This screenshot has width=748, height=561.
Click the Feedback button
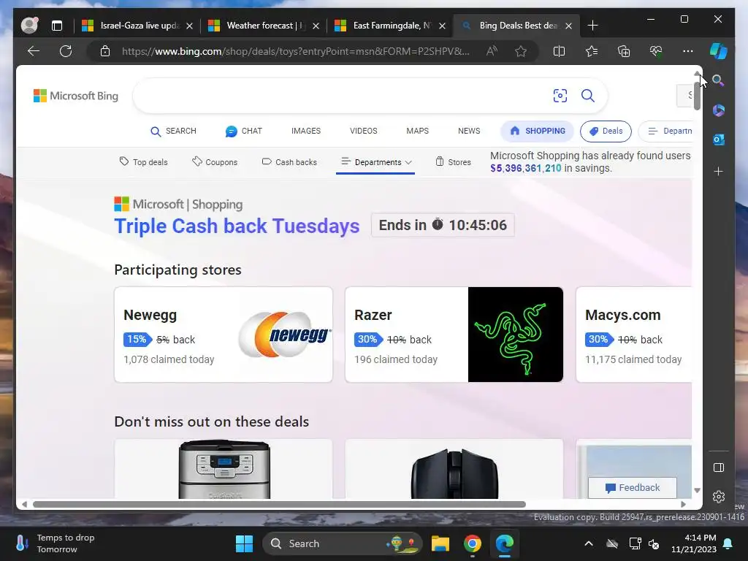point(633,487)
